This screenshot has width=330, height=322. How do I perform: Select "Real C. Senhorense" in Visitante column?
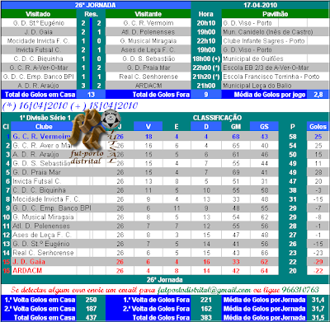(x=148, y=77)
